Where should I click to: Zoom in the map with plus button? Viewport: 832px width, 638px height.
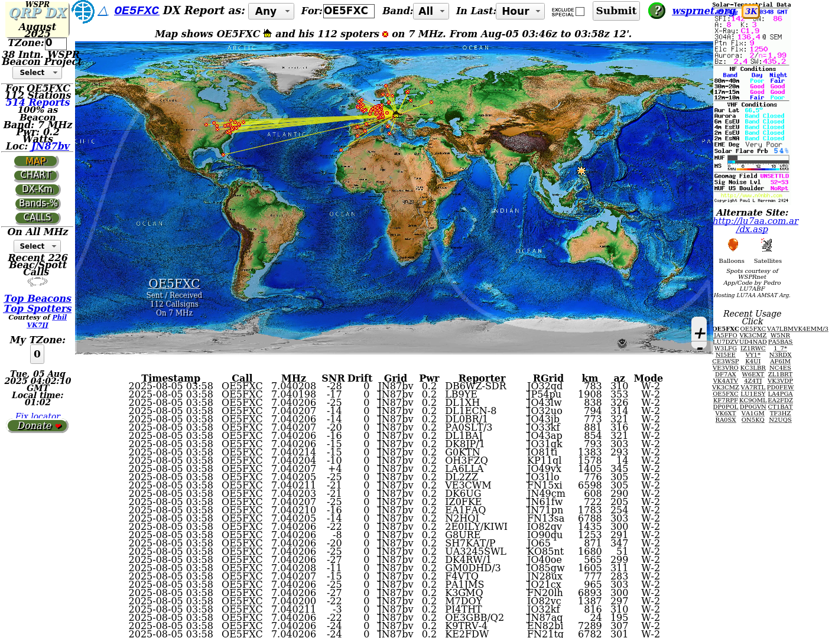[700, 333]
